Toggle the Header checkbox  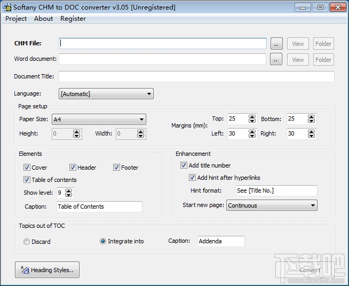pos(73,168)
